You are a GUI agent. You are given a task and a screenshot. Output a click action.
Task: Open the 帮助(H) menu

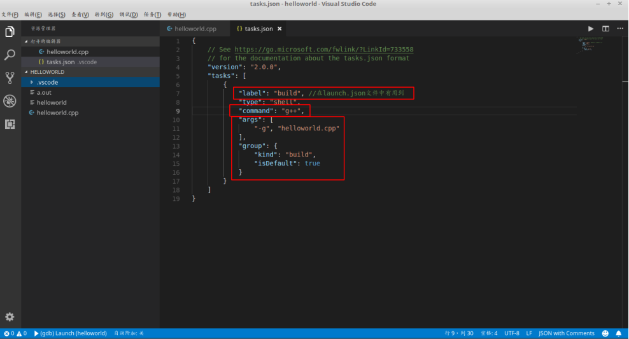click(176, 15)
